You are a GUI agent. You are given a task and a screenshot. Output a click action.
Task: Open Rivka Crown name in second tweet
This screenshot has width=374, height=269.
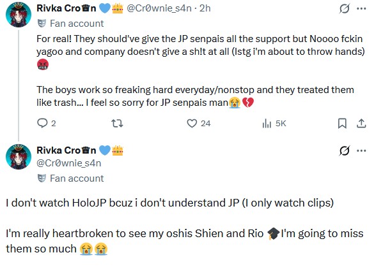[66, 150]
